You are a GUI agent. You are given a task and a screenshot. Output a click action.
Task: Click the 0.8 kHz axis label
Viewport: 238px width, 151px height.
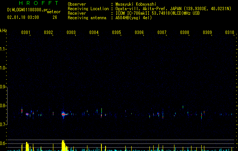(x=3, y=106)
